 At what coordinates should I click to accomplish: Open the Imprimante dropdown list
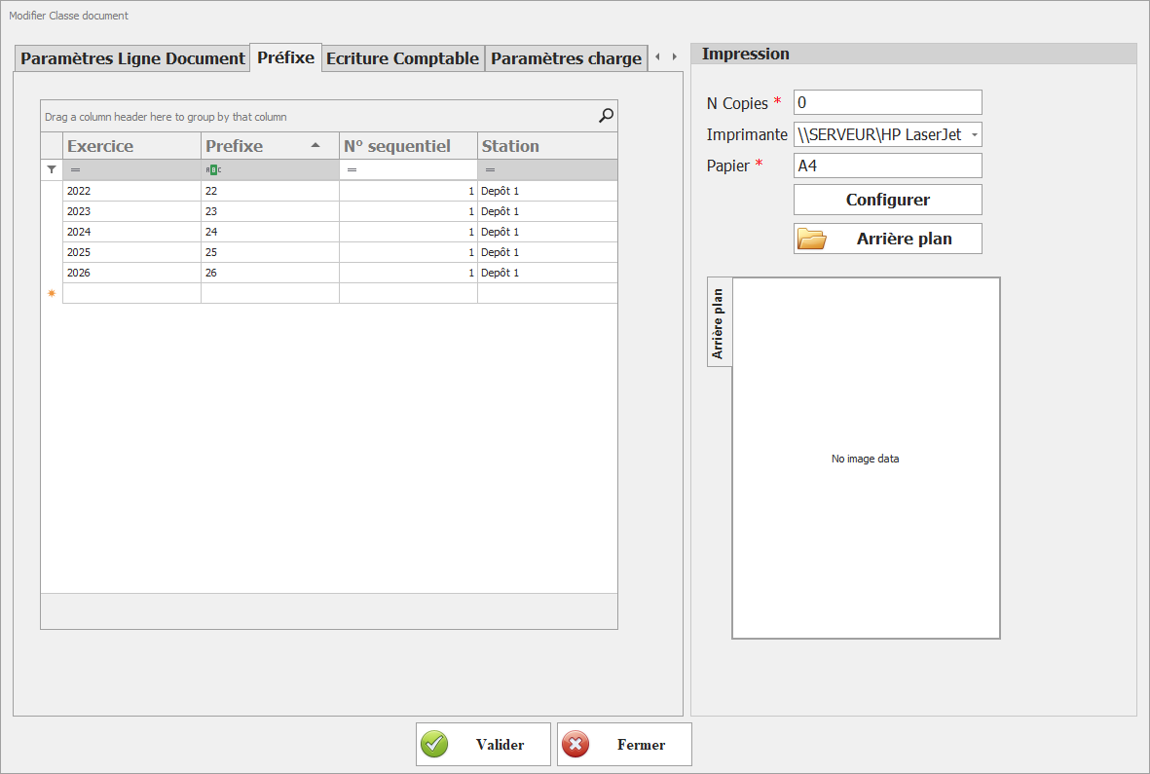coord(975,135)
